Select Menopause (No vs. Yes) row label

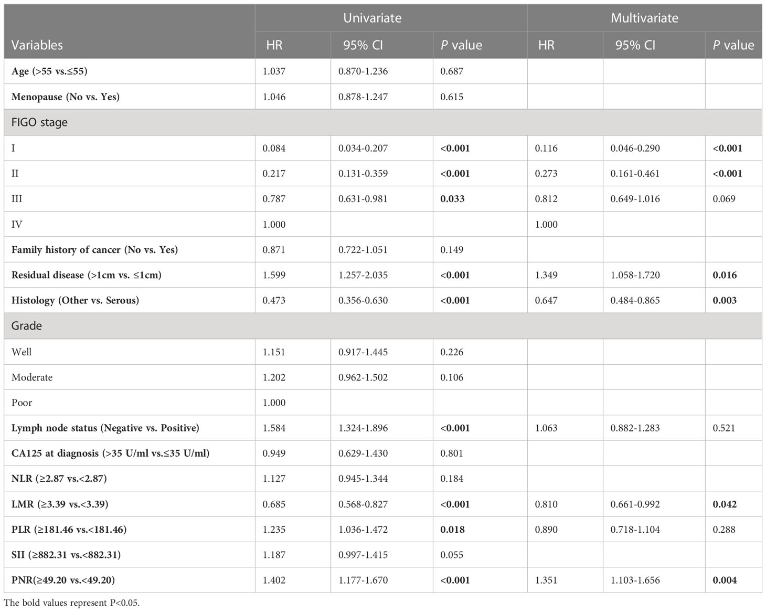pos(66,97)
